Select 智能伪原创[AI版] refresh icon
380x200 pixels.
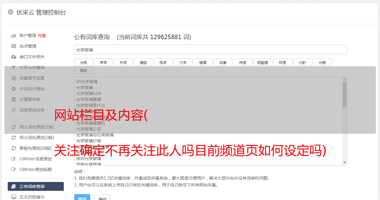14,148
